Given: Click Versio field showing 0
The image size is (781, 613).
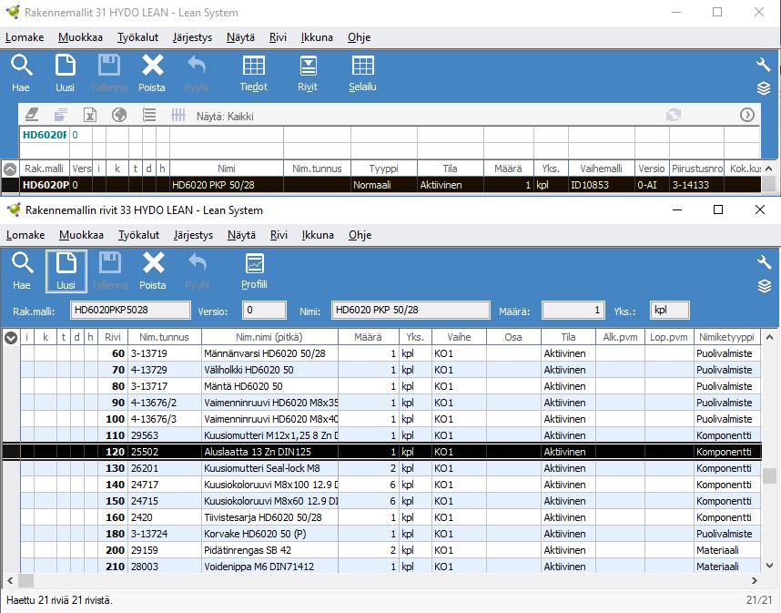Looking at the screenshot, I should pyautogui.click(x=264, y=310).
